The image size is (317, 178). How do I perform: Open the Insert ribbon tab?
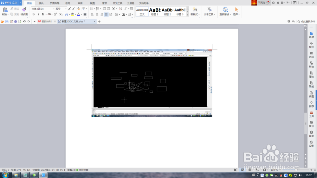(x=42, y=3)
